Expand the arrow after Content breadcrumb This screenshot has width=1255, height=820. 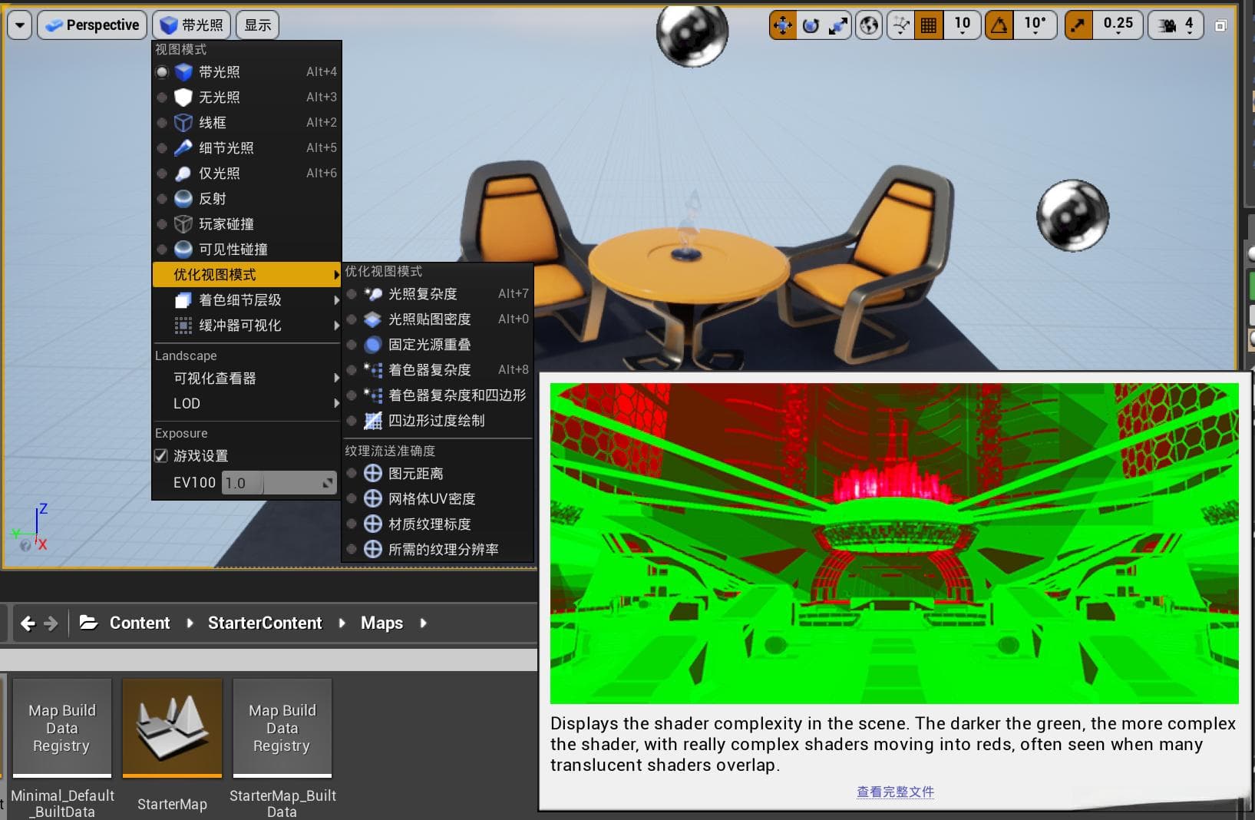(190, 623)
